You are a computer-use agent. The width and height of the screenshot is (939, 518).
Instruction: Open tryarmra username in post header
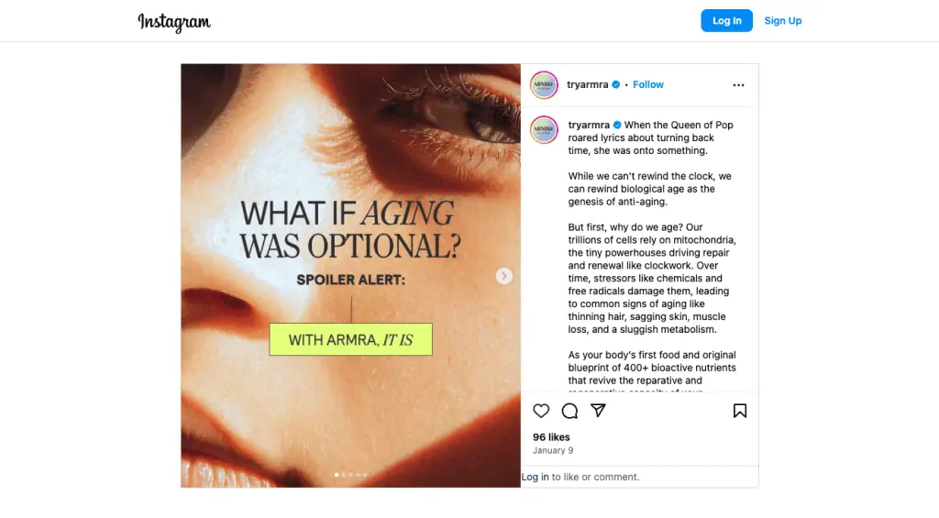(588, 84)
